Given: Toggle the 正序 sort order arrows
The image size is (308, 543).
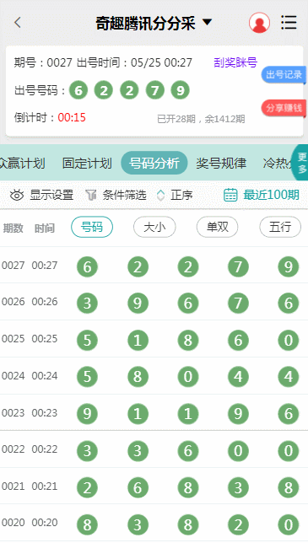Looking at the screenshot, I should [161, 196].
